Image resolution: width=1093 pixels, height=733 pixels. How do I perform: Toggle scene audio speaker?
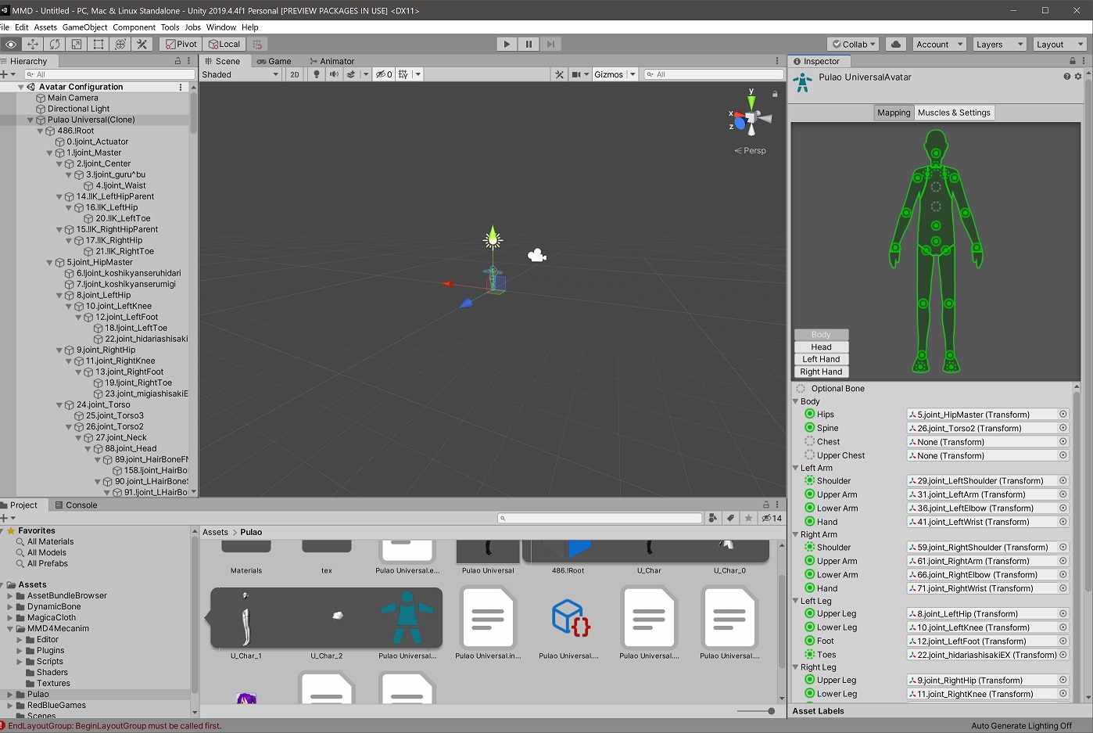click(x=334, y=74)
